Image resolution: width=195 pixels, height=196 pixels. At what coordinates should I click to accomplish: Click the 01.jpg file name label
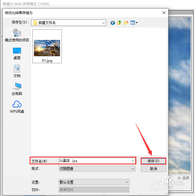click(47, 61)
